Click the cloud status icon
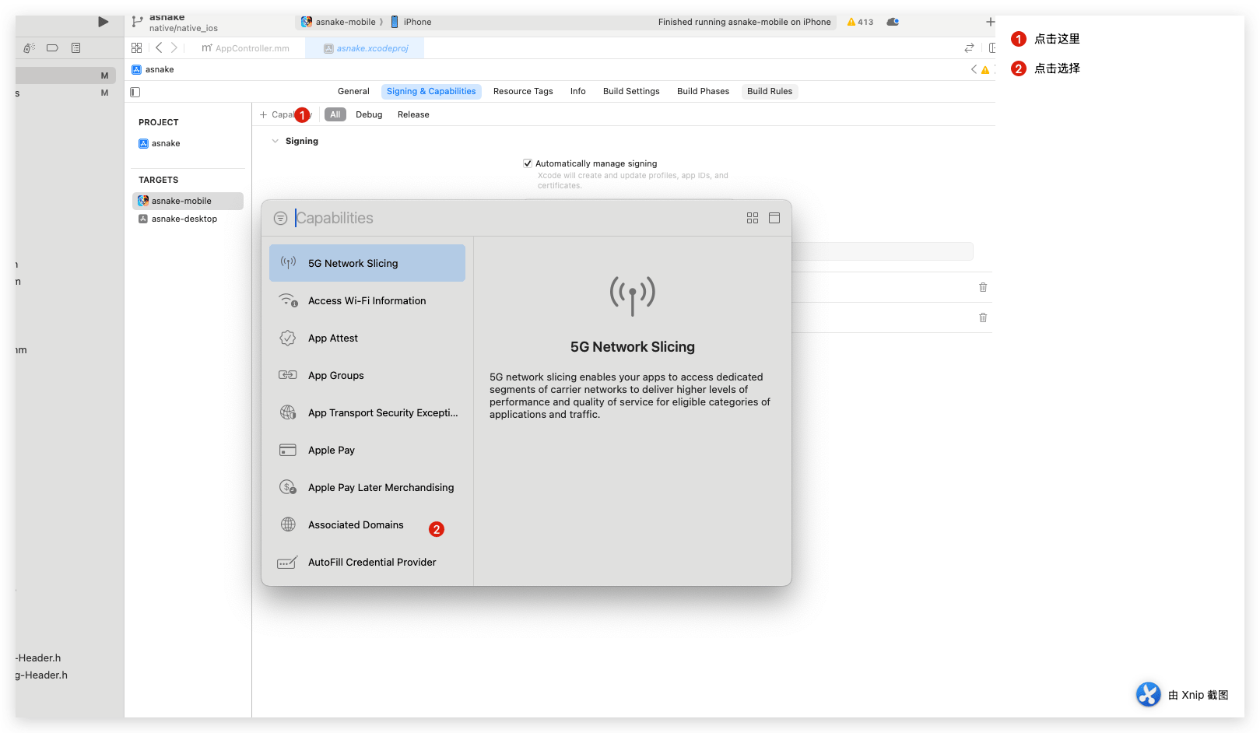This screenshot has width=1260, height=733. coord(893,22)
